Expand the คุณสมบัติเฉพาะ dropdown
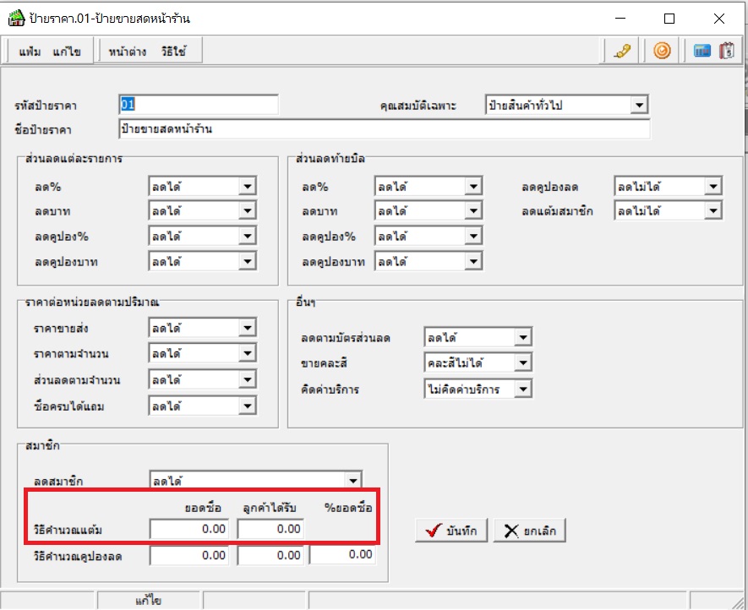Screen dimensions: 748x610 (x=639, y=106)
